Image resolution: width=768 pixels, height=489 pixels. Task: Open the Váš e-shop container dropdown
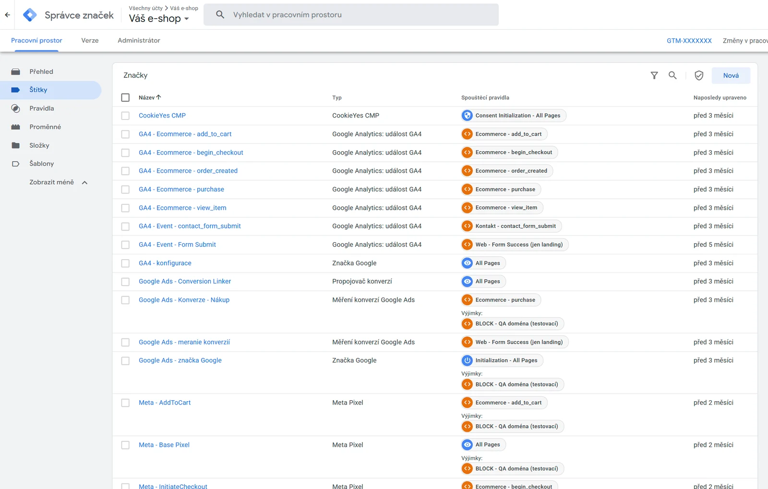pos(159,19)
